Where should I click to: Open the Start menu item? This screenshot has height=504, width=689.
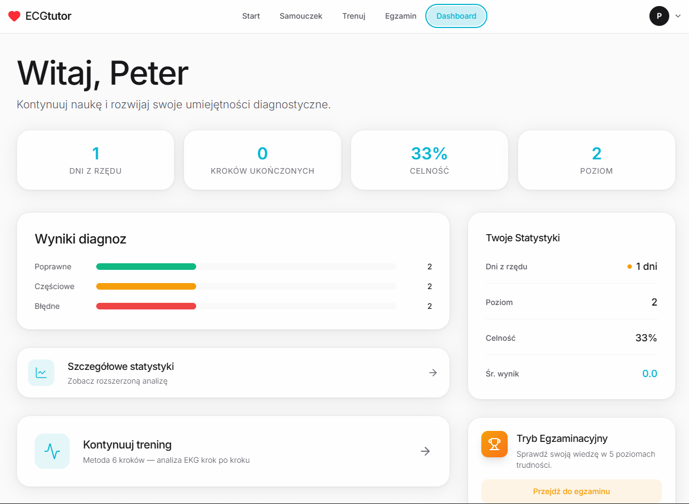251,16
